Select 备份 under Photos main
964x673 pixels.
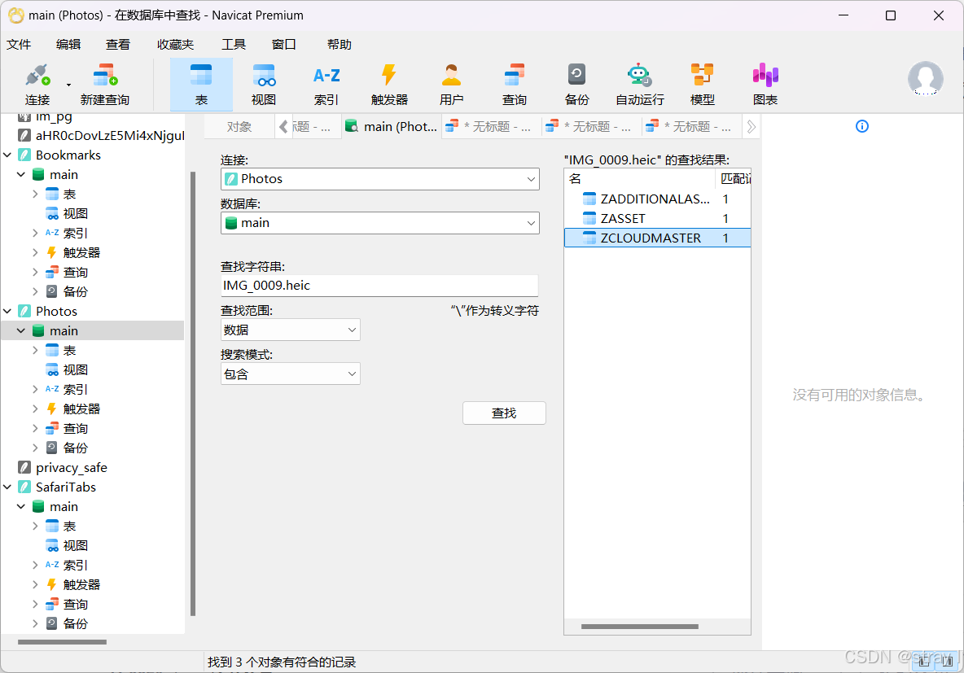pyautogui.click(x=67, y=448)
